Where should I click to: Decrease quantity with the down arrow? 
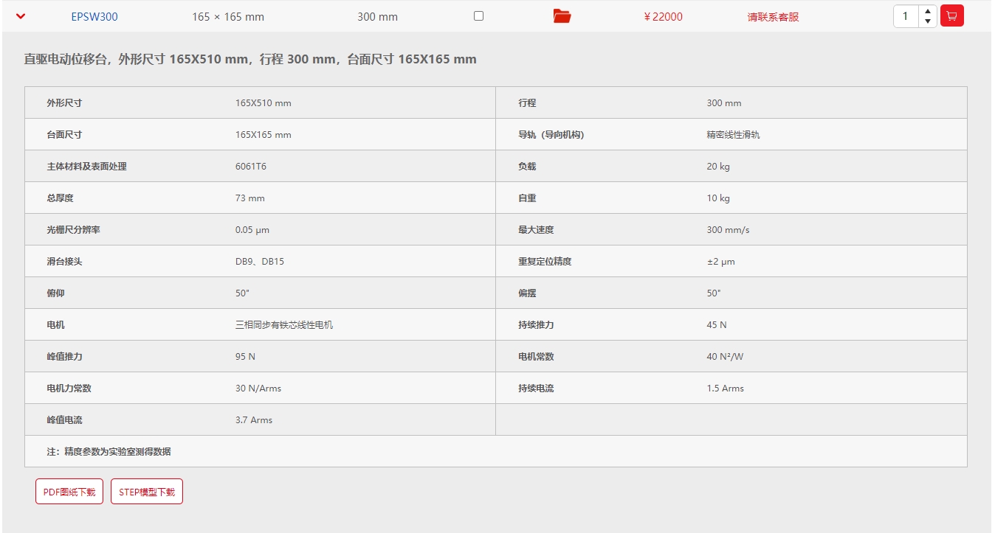pos(927,21)
